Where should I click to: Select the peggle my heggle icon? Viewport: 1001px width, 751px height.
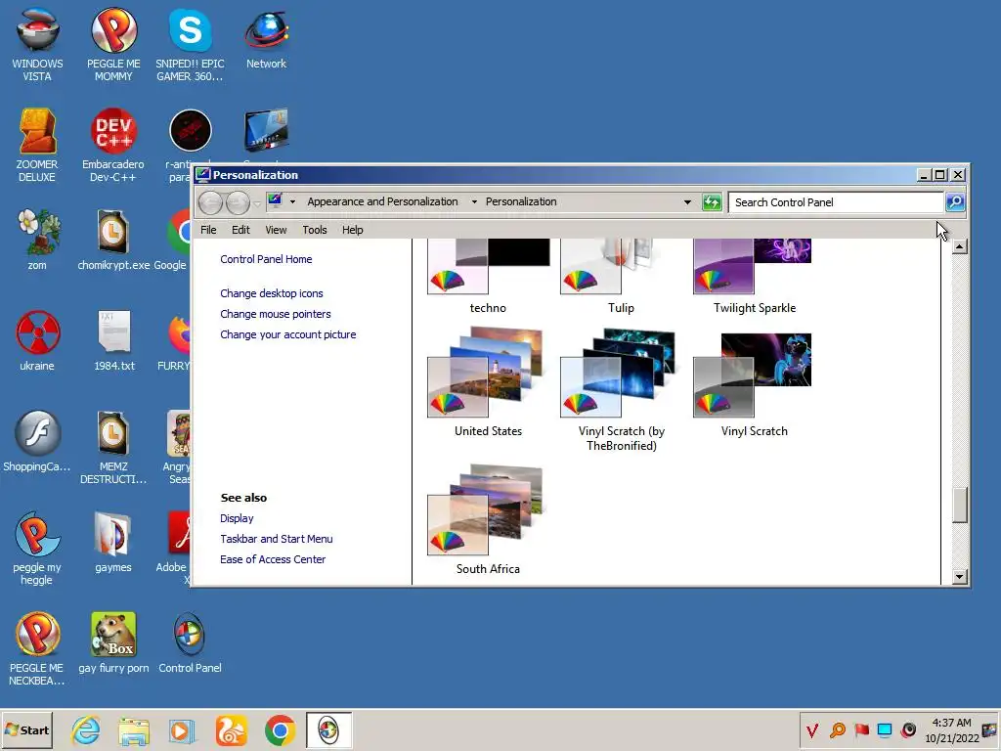37,549
